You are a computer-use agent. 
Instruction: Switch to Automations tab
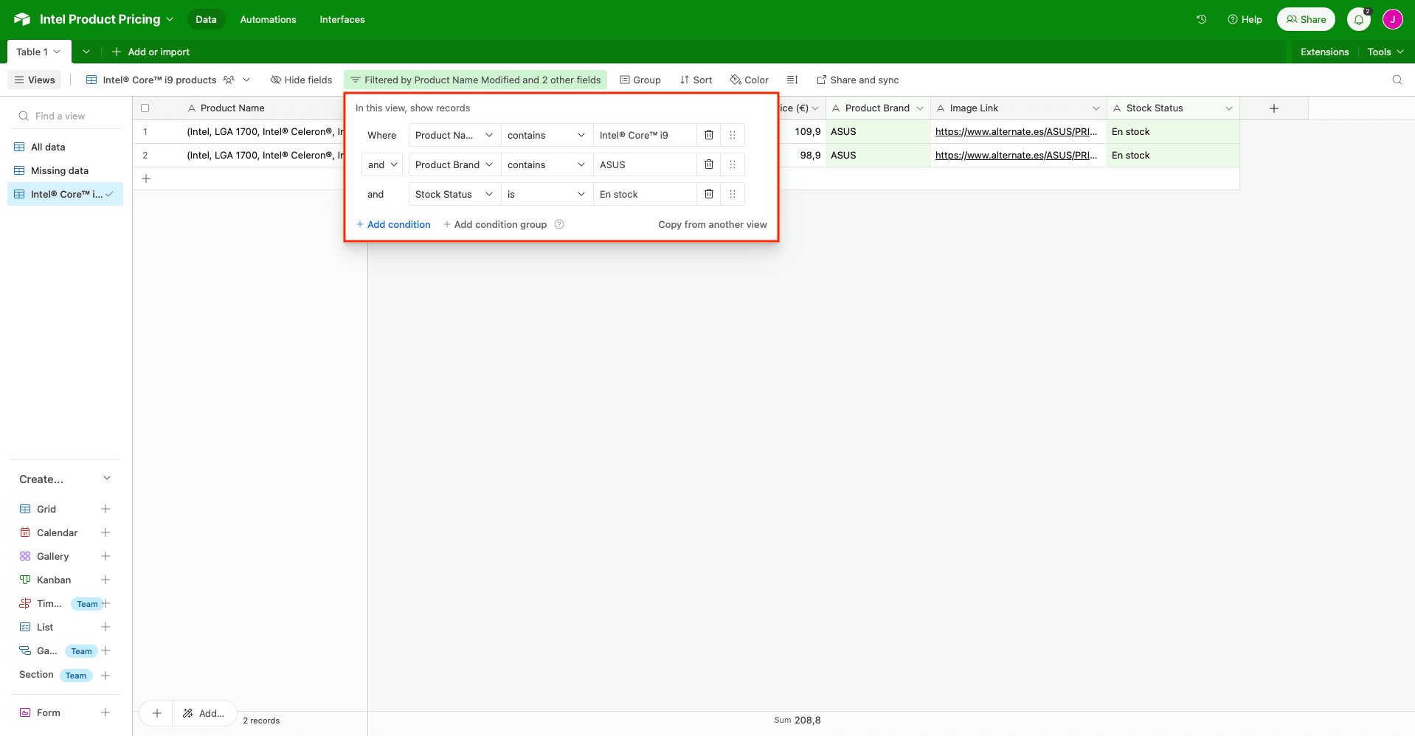pyautogui.click(x=268, y=19)
